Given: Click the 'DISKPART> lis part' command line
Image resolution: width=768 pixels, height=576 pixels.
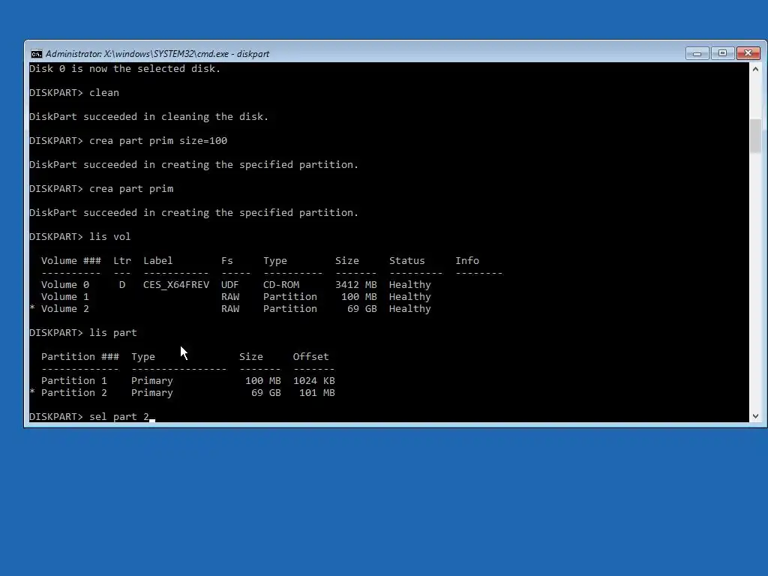Looking at the screenshot, I should tap(82, 332).
